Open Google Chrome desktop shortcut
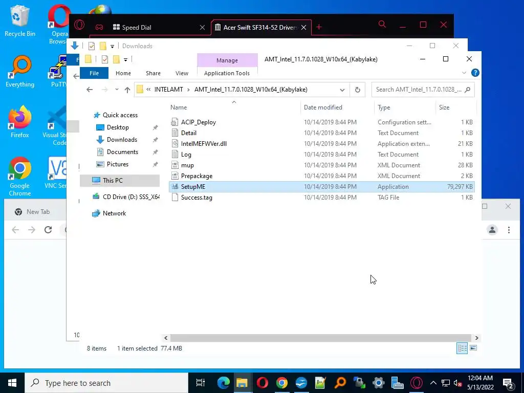Screen dimensions: 524x393 pyautogui.click(x=20, y=177)
